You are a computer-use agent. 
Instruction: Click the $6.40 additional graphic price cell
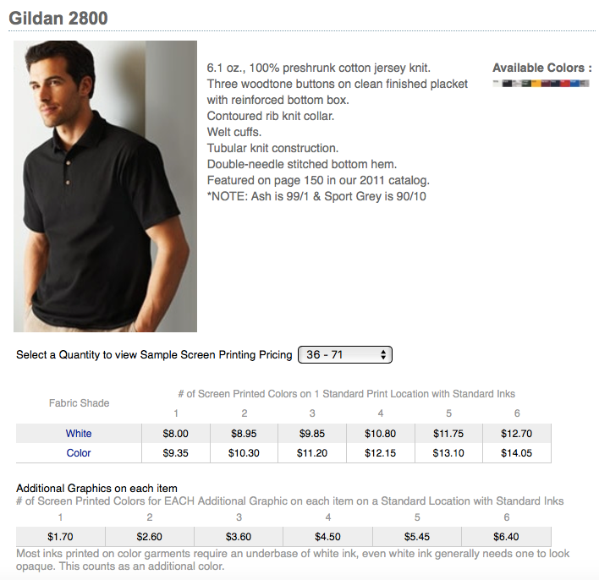click(506, 537)
